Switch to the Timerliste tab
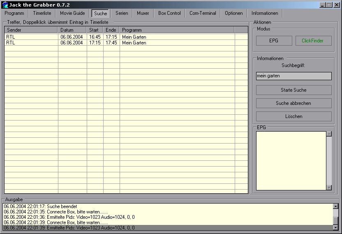 pyautogui.click(x=42, y=13)
